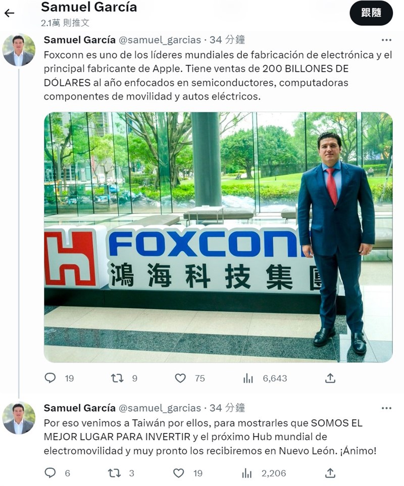The height and width of the screenshot is (486, 404).
Task: Reply to the Foxconn tweet
Action: 50,378
